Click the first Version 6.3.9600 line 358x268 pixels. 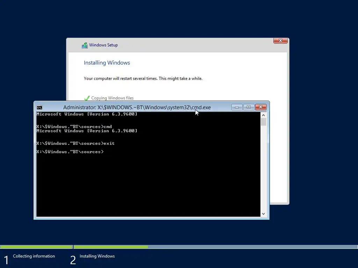point(87,114)
